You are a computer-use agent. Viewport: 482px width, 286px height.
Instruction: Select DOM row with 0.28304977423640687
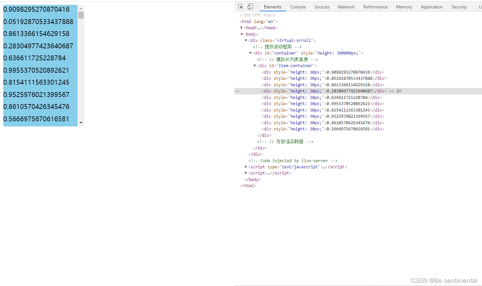pos(324,91)
